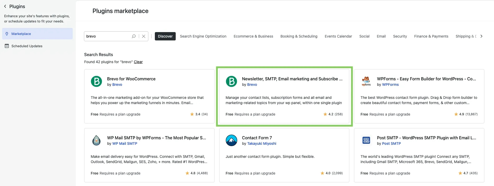Click the Plugins heading in sidebar
The image size is (494, 186).
pos(17,6)
